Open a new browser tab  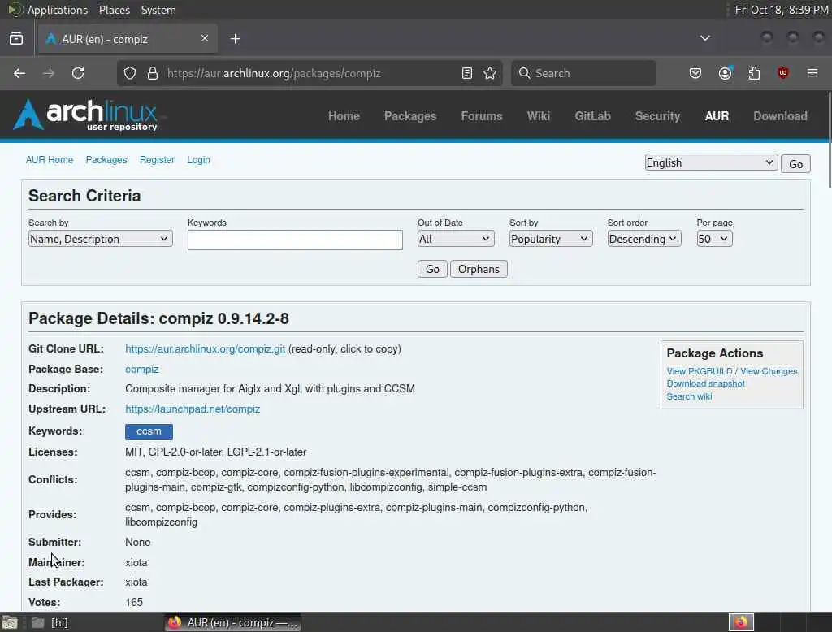235,39
